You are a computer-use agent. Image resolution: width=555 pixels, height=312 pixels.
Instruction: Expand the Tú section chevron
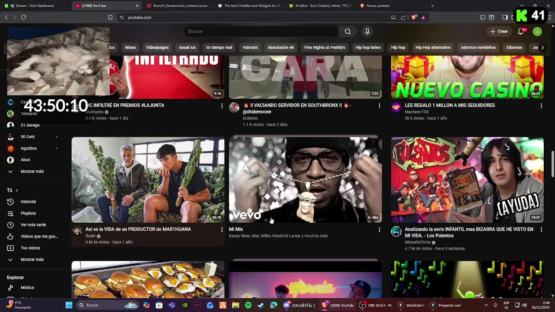click(17, 190)
